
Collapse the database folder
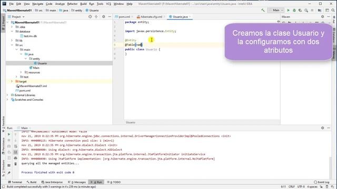pos(12,31)
